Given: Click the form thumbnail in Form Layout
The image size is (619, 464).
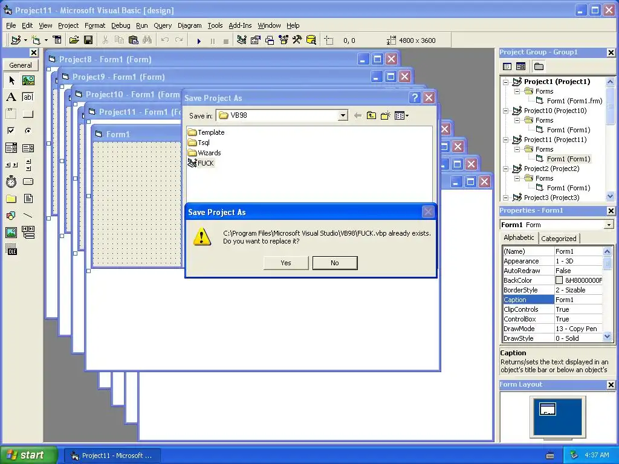Looking at the screenshot, I should [x=548, y=409].
